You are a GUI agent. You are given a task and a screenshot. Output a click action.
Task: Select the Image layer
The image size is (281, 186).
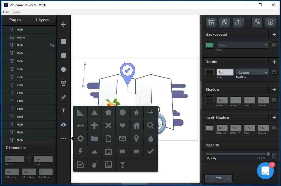click(29, 37)
